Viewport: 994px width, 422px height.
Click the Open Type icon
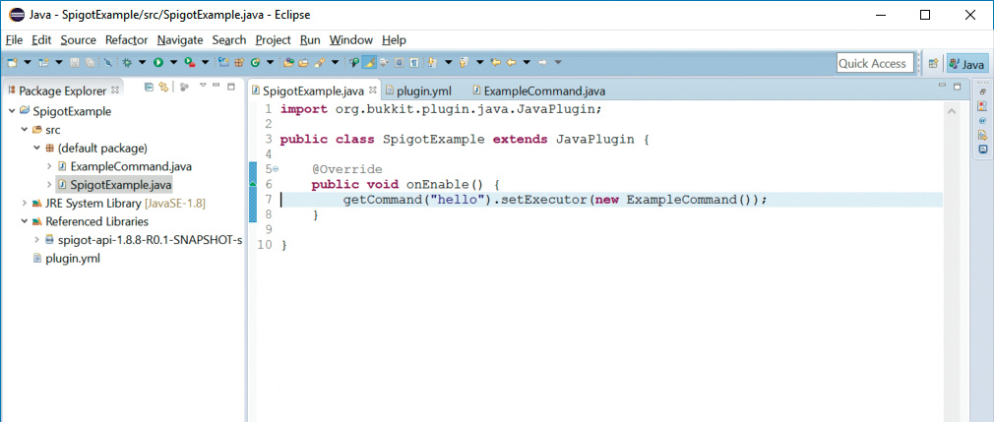288,62
